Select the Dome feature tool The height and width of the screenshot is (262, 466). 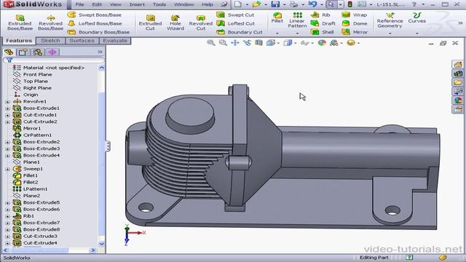pyautogui.click(x=355, y=23)
